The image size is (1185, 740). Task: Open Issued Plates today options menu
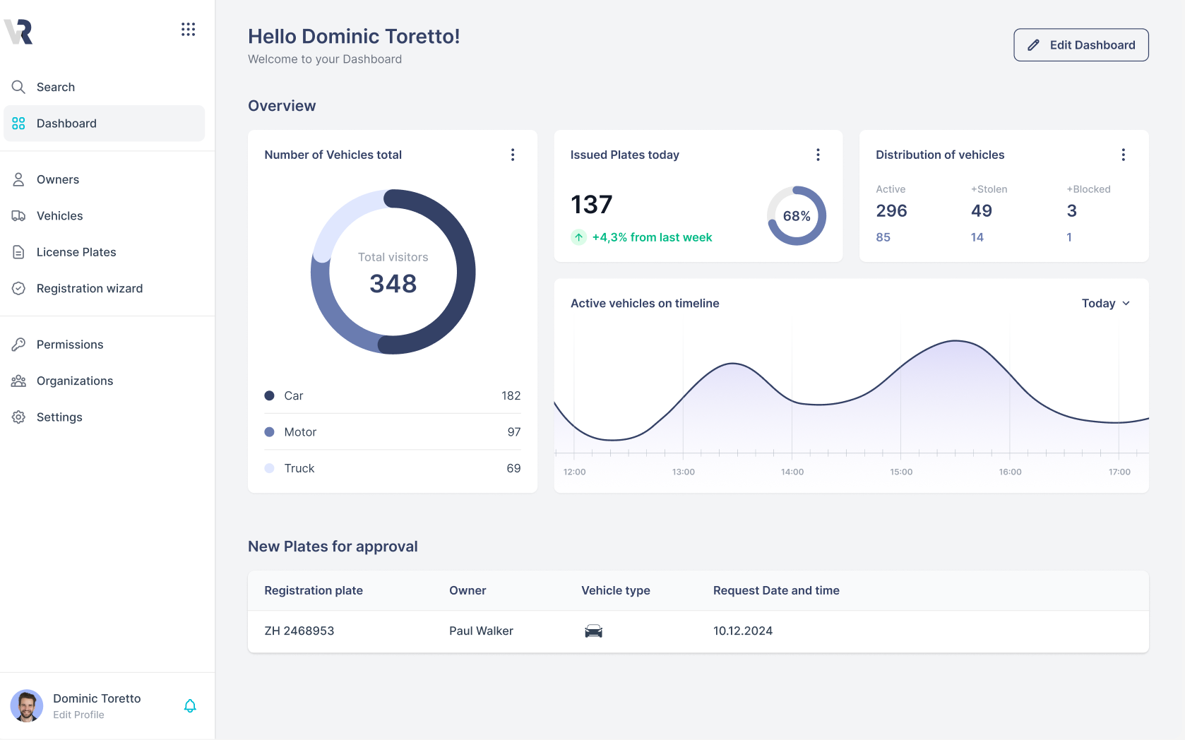[x=818, y=155]
